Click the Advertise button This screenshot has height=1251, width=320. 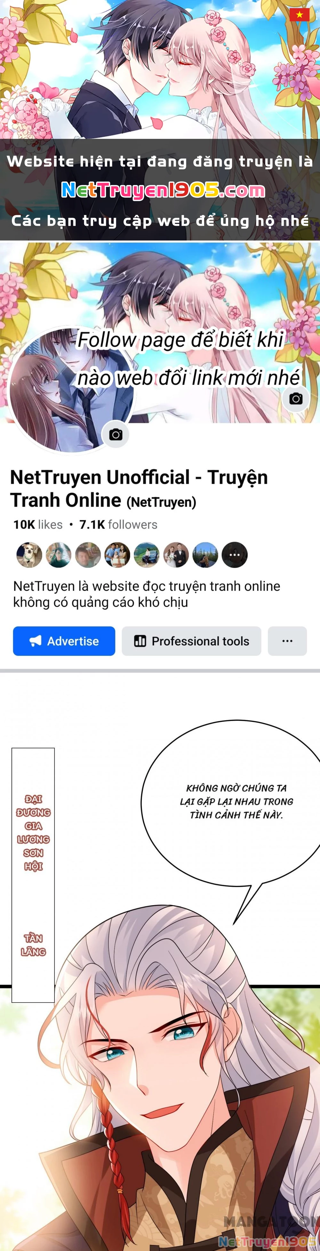tap(64, 641)
